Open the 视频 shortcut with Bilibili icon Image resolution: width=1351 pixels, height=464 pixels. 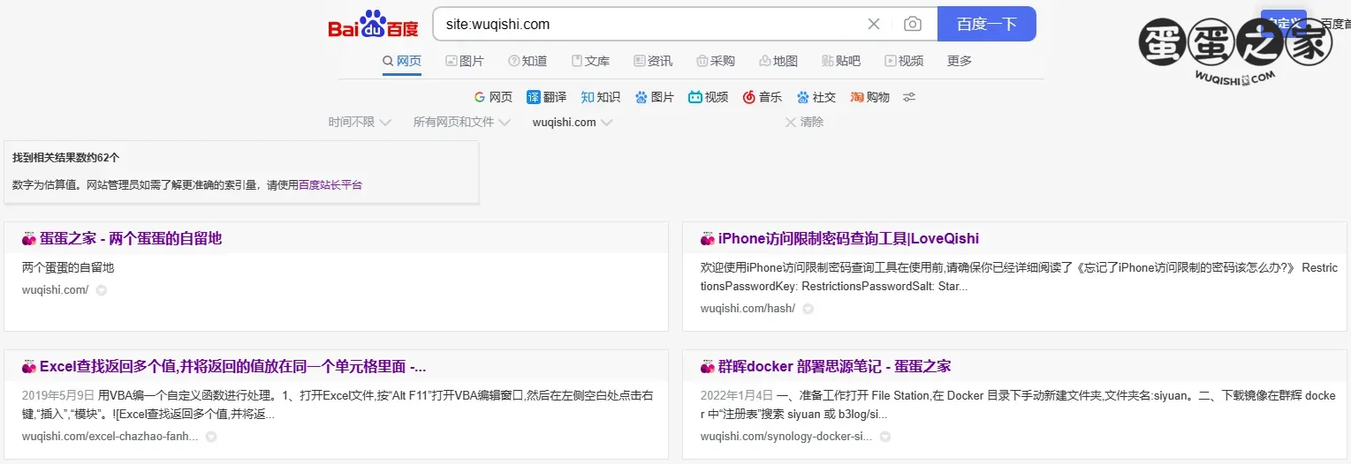709,97
